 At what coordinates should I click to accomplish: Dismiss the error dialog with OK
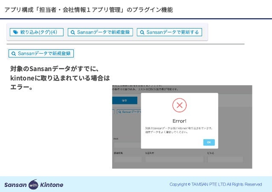(x=209, y=142)
